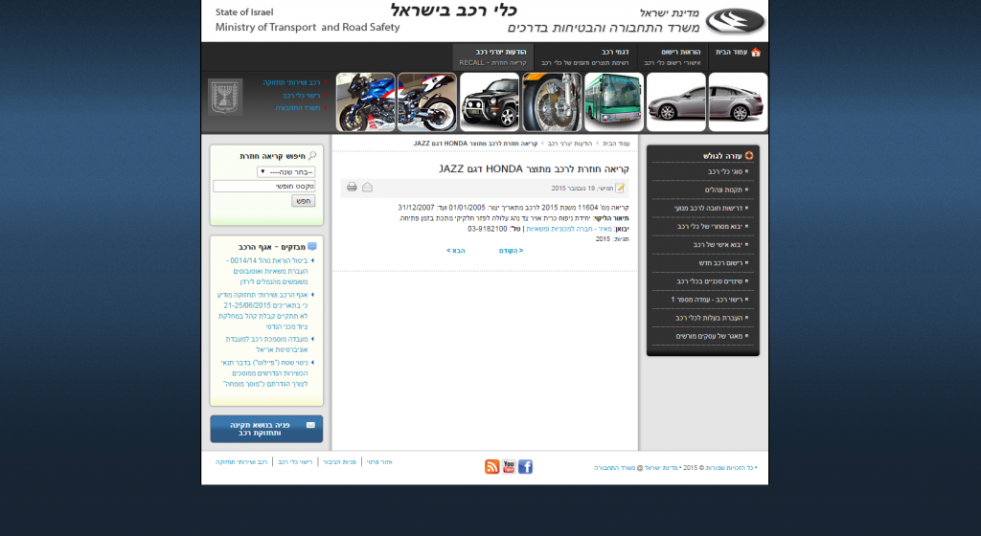Open the print icon for this recall
Screen dimensions: 981x536
pos(352,187)
